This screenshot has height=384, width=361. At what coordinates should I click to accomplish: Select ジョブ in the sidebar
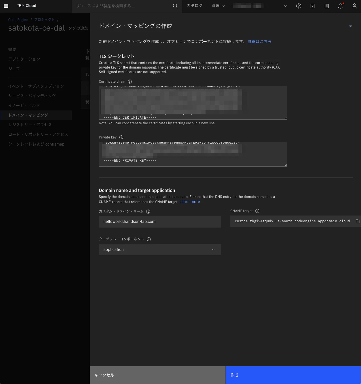(x=14, y=69)
